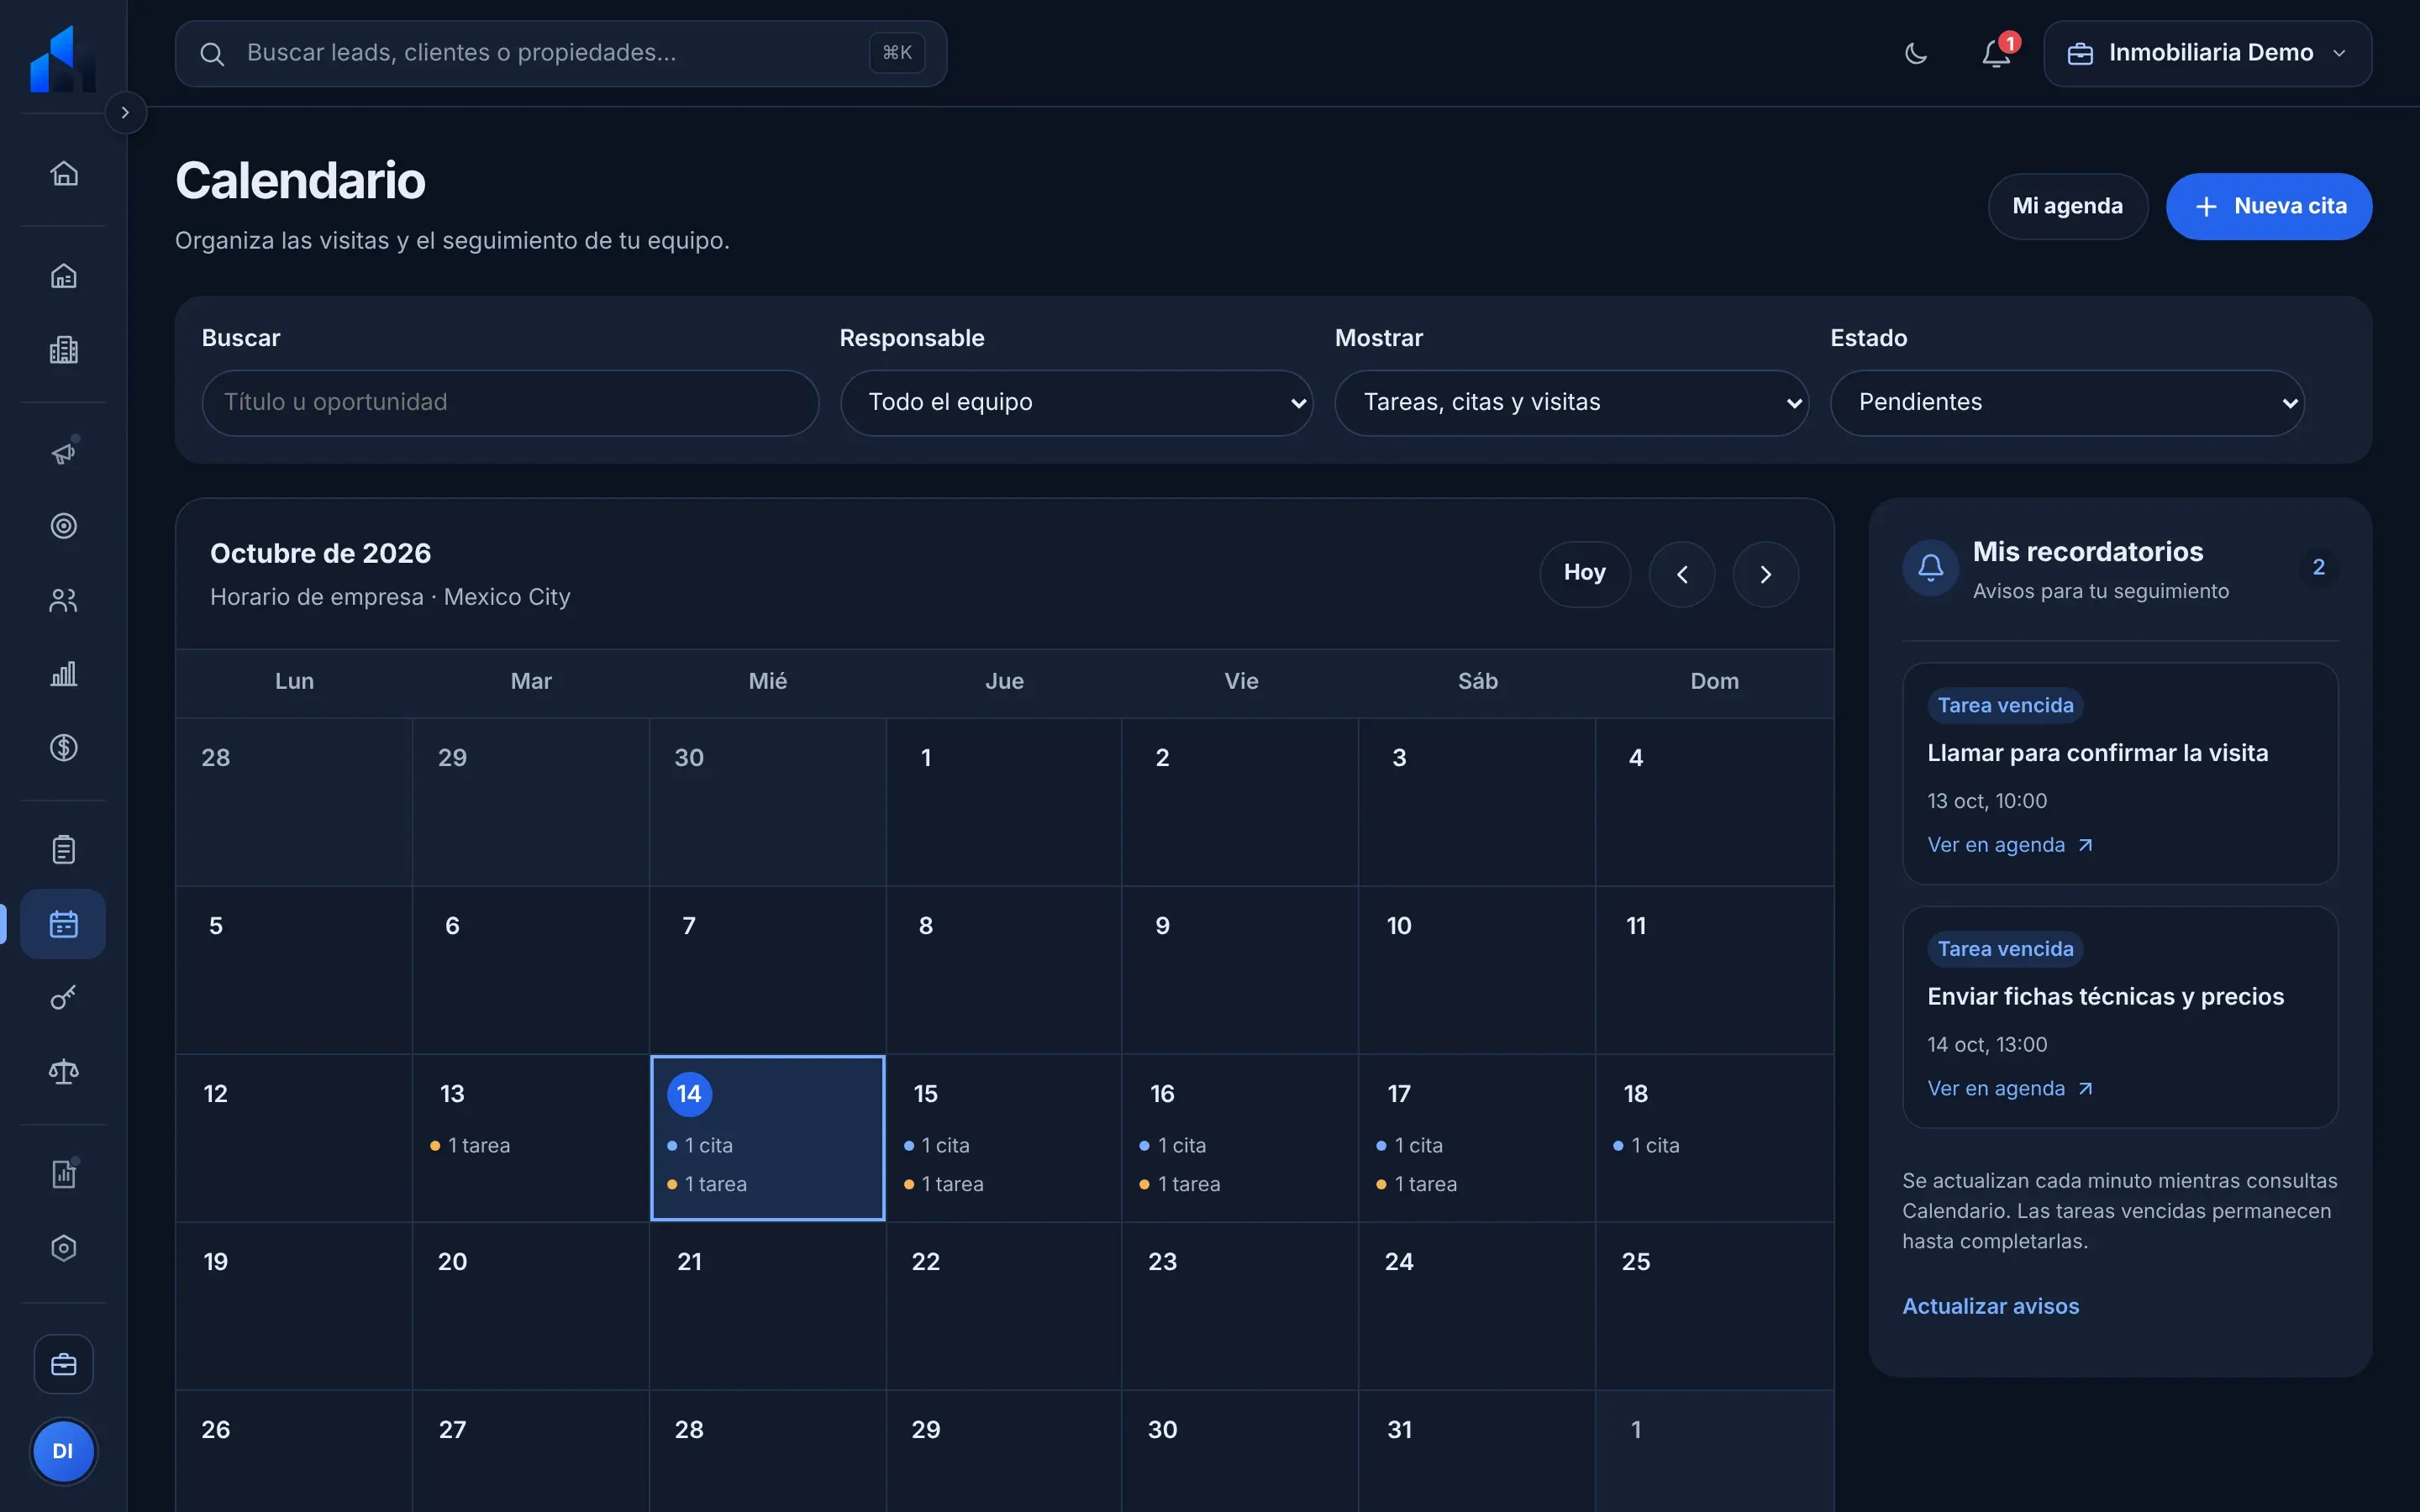Screen dimensions: 2420x1512
Task: Open the Mostrar dropdown showing Tareas, citas y visitas
Action: (1571, 402)
